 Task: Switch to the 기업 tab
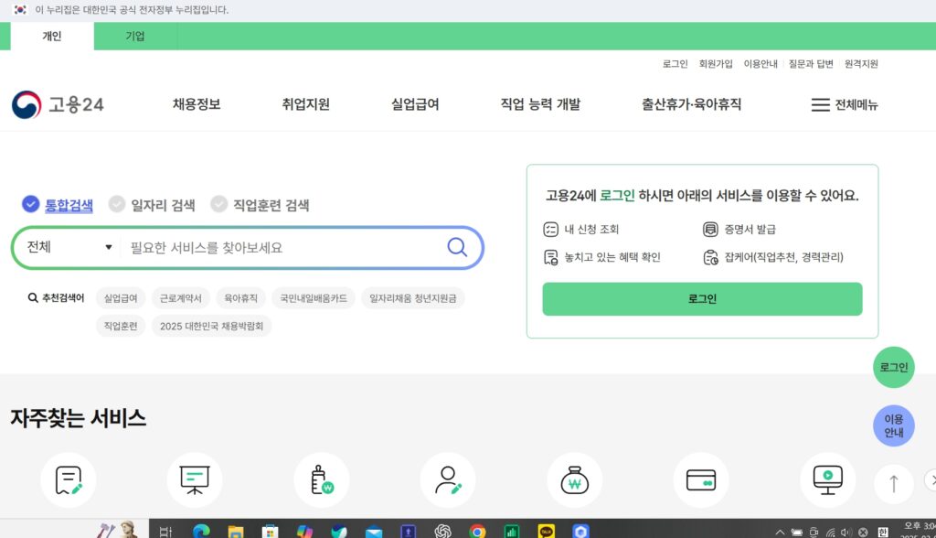pyautogui.click(x=135, y=36)
